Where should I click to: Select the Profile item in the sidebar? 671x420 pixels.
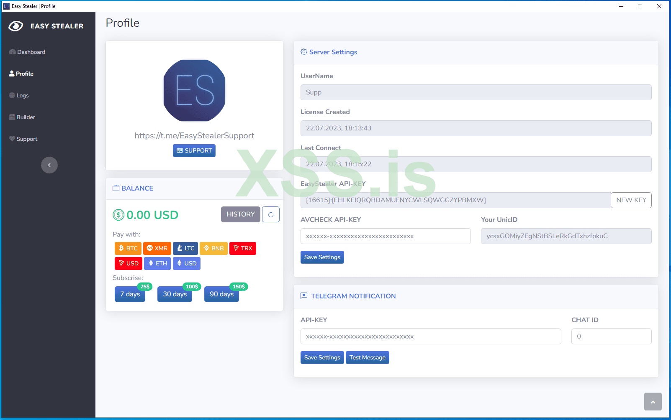[21, 74]
